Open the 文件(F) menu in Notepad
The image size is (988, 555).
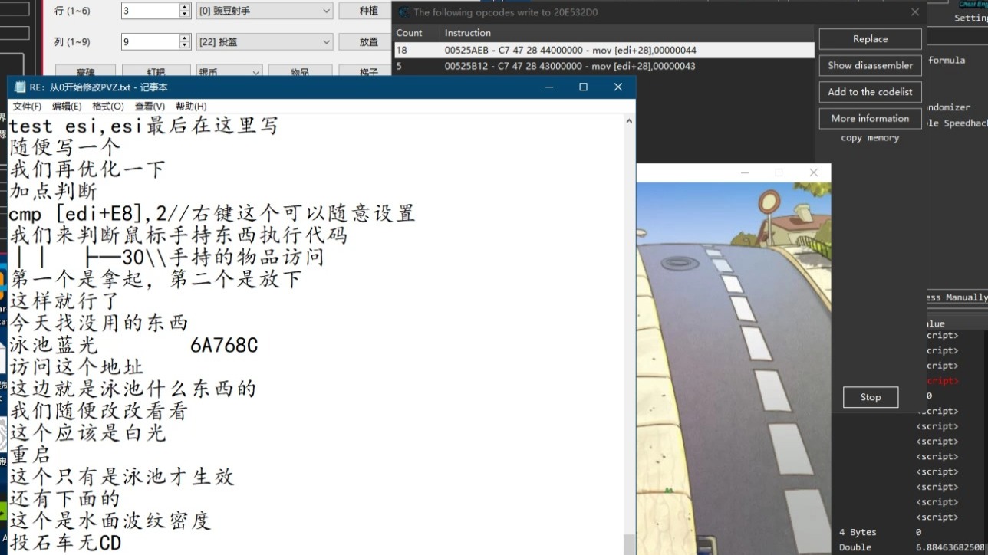coord(27,107)
